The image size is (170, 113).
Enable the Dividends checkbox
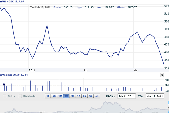coord(20,96)
